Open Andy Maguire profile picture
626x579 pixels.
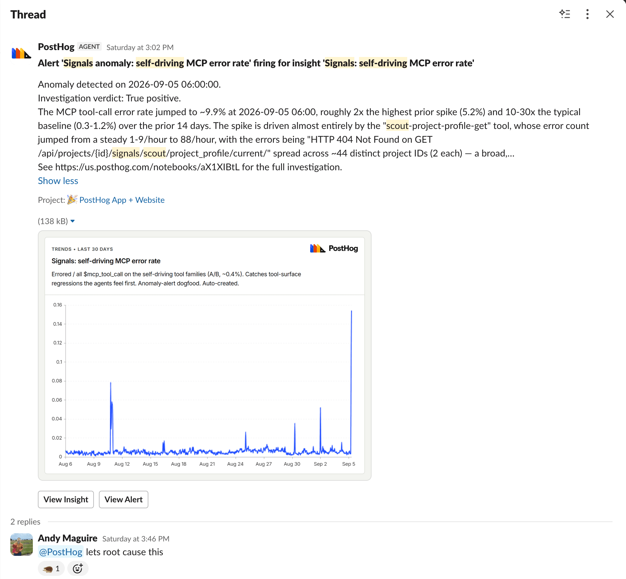click(21, 545)
